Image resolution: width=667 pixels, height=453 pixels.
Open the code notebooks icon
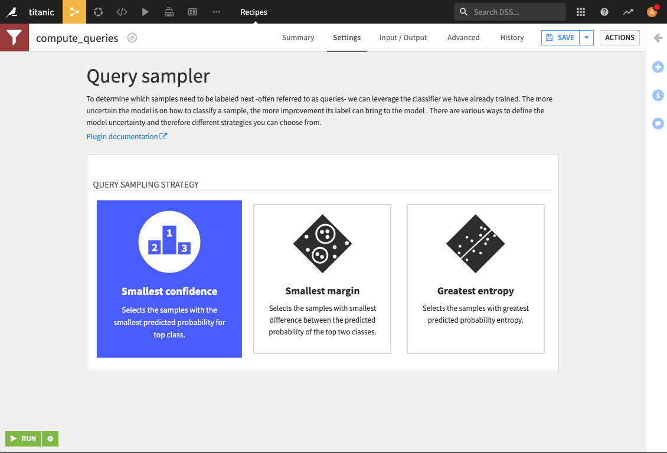[x=122, y=12]
